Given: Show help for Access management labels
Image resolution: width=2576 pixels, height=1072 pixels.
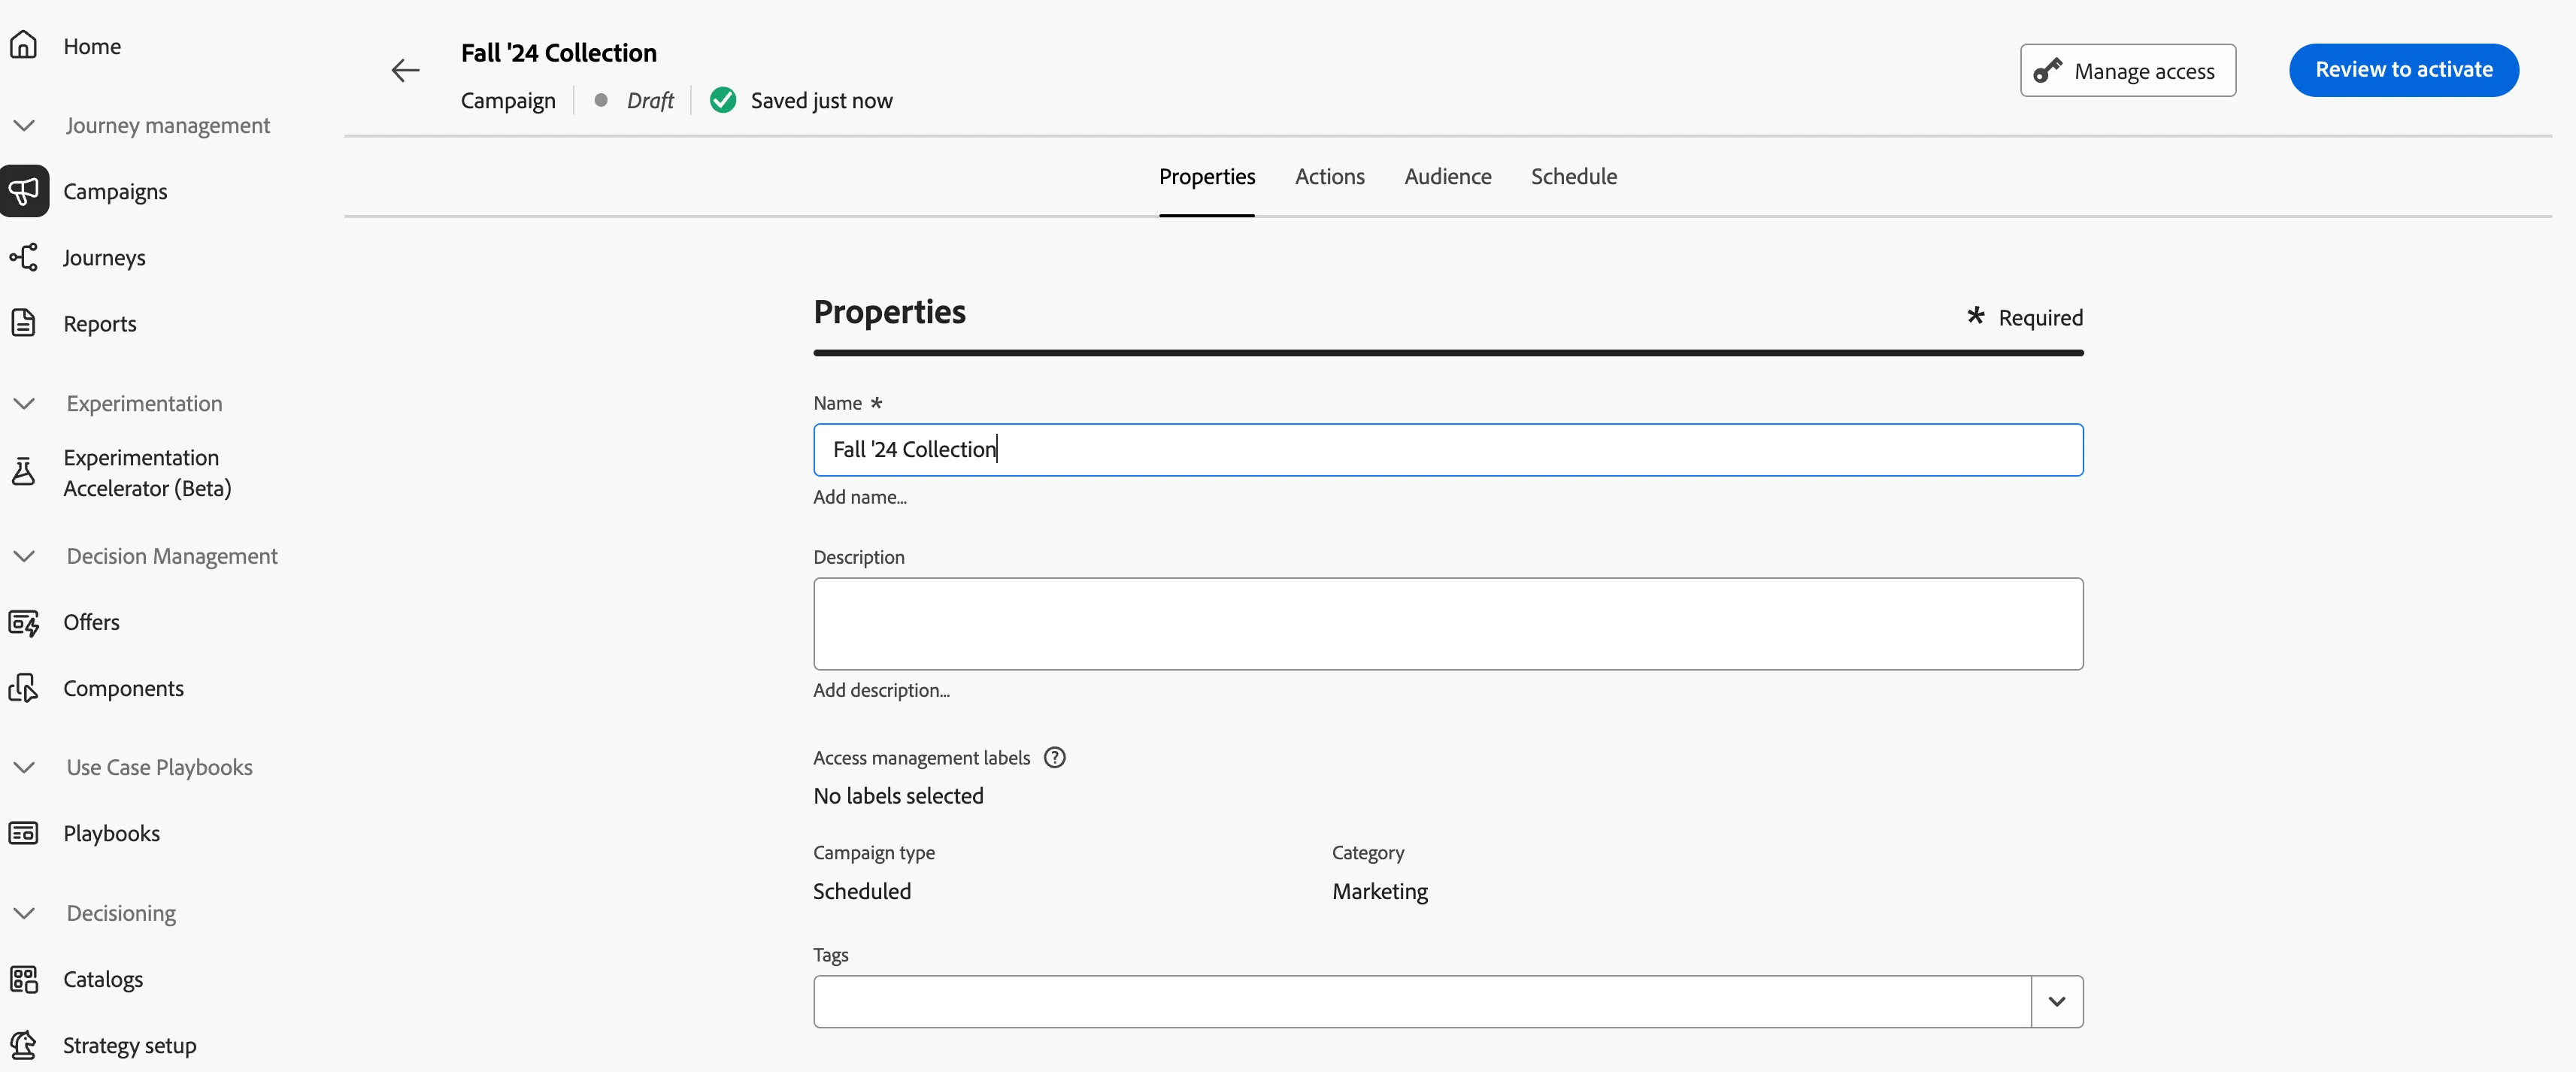Looking at the screenshot, I should [1054, 757].
